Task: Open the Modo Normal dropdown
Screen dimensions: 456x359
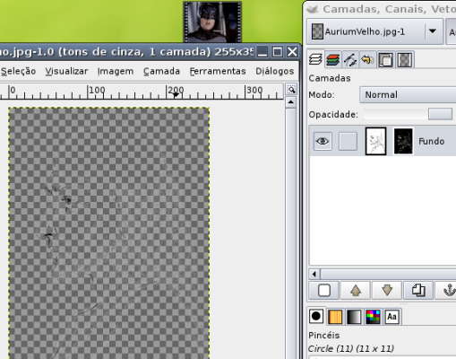Action: pyautogui.click(x=408, y=95)
